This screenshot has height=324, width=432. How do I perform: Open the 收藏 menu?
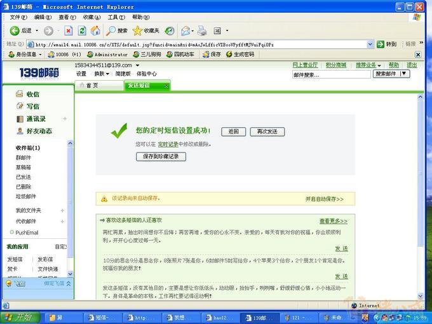pos(91,17)
